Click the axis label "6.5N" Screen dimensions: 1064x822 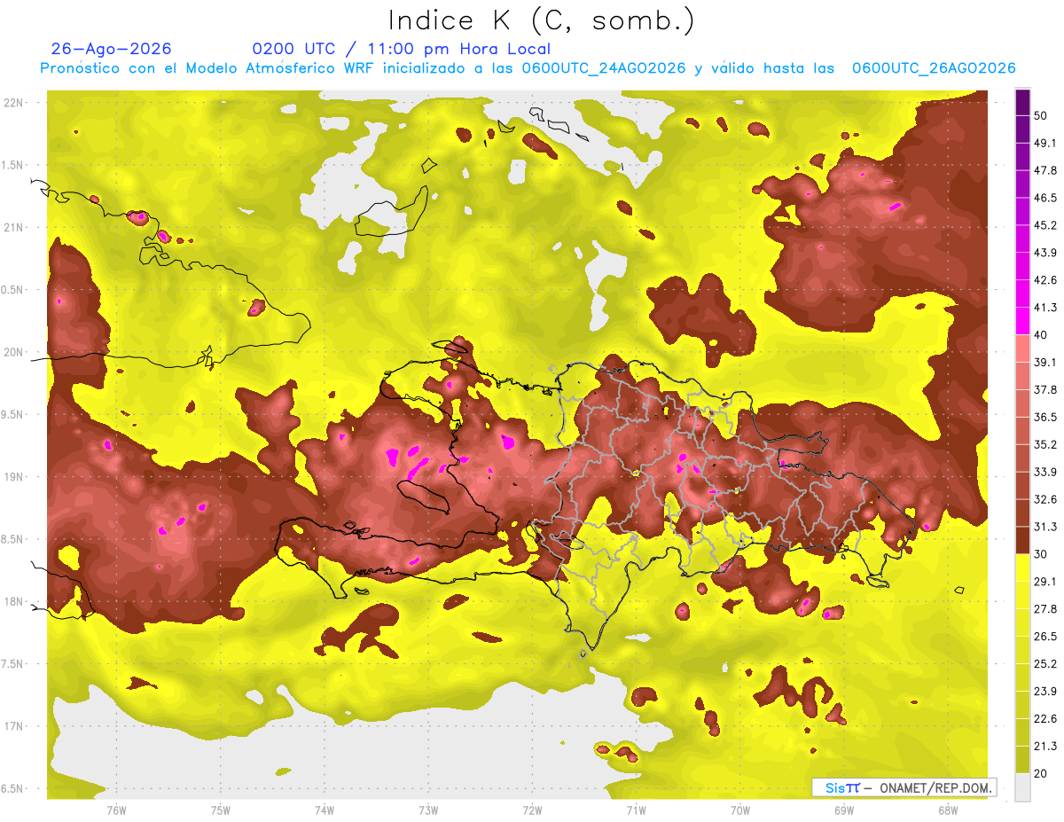pos(13,789)
